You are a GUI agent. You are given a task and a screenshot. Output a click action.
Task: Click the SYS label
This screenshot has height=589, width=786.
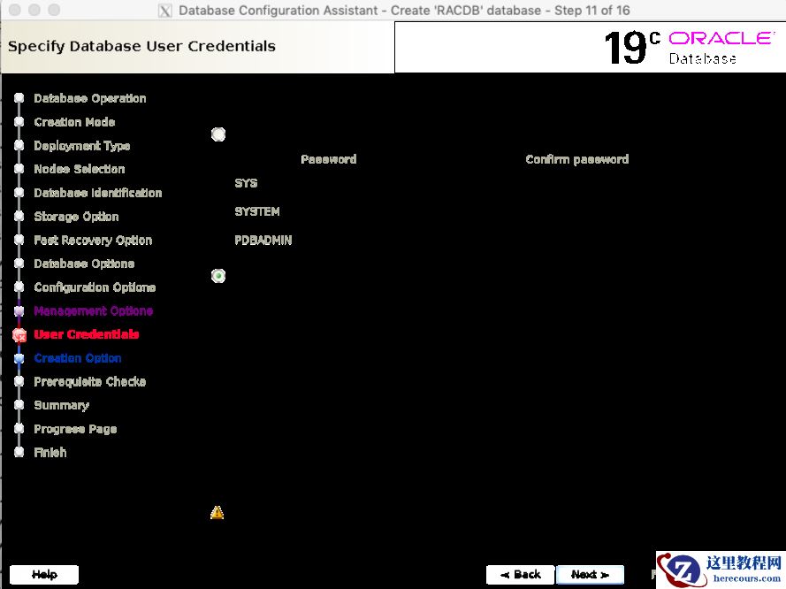[x=246, y=183]
